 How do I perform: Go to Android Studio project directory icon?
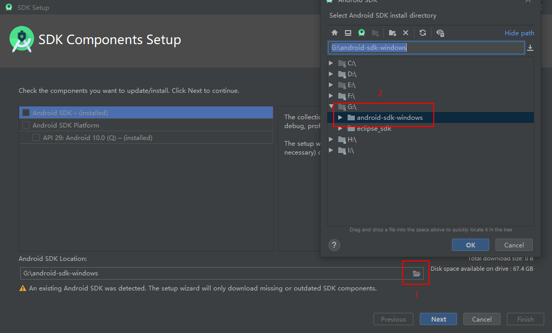pyautogui.click(x=362, y=33)
